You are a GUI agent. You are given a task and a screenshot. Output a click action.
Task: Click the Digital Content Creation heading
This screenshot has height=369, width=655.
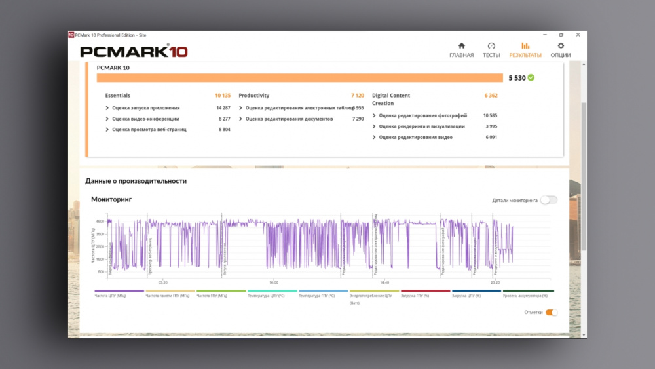point(391,99)
